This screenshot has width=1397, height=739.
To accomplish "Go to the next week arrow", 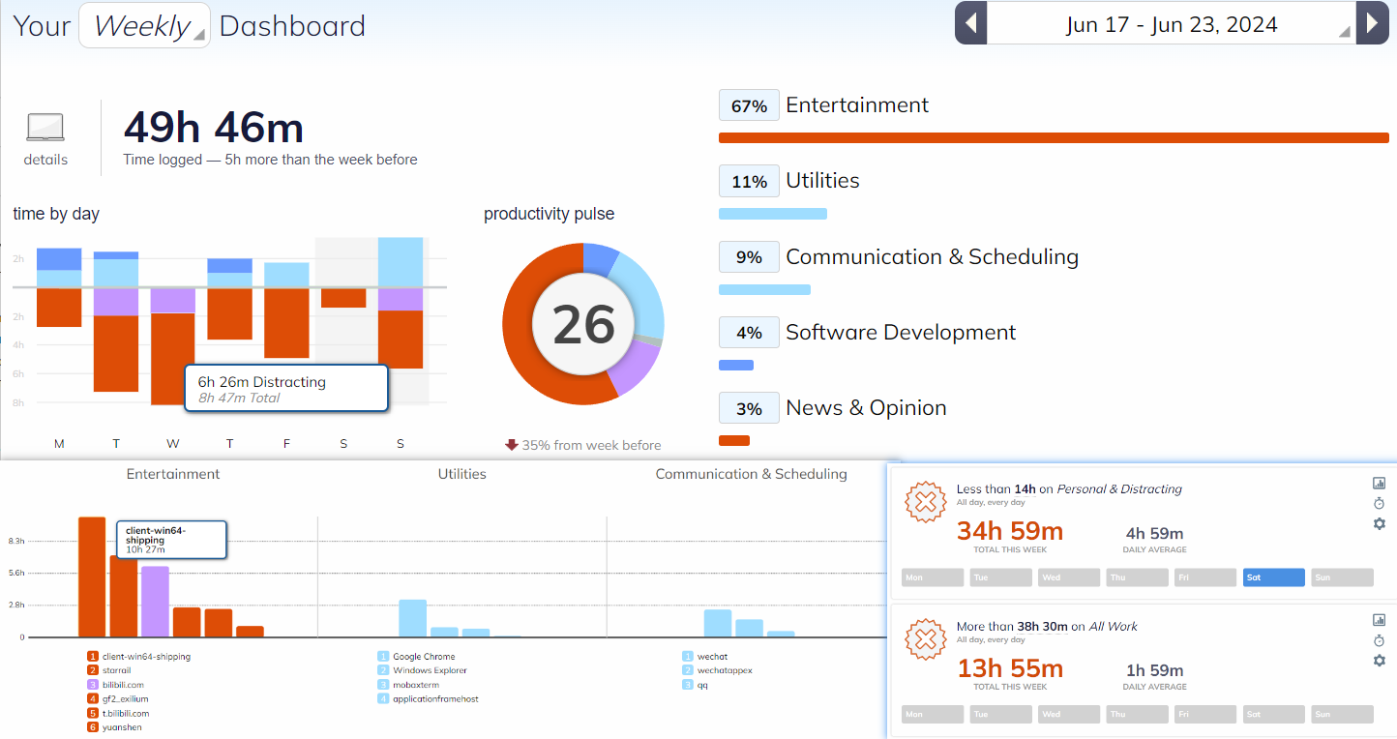I will (1372, 23).
